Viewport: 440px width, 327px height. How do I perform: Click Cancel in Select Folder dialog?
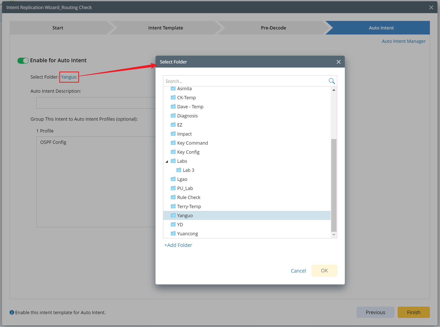(298, 271)
